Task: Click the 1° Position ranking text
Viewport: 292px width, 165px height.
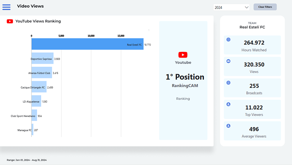Action: point(185,77)
